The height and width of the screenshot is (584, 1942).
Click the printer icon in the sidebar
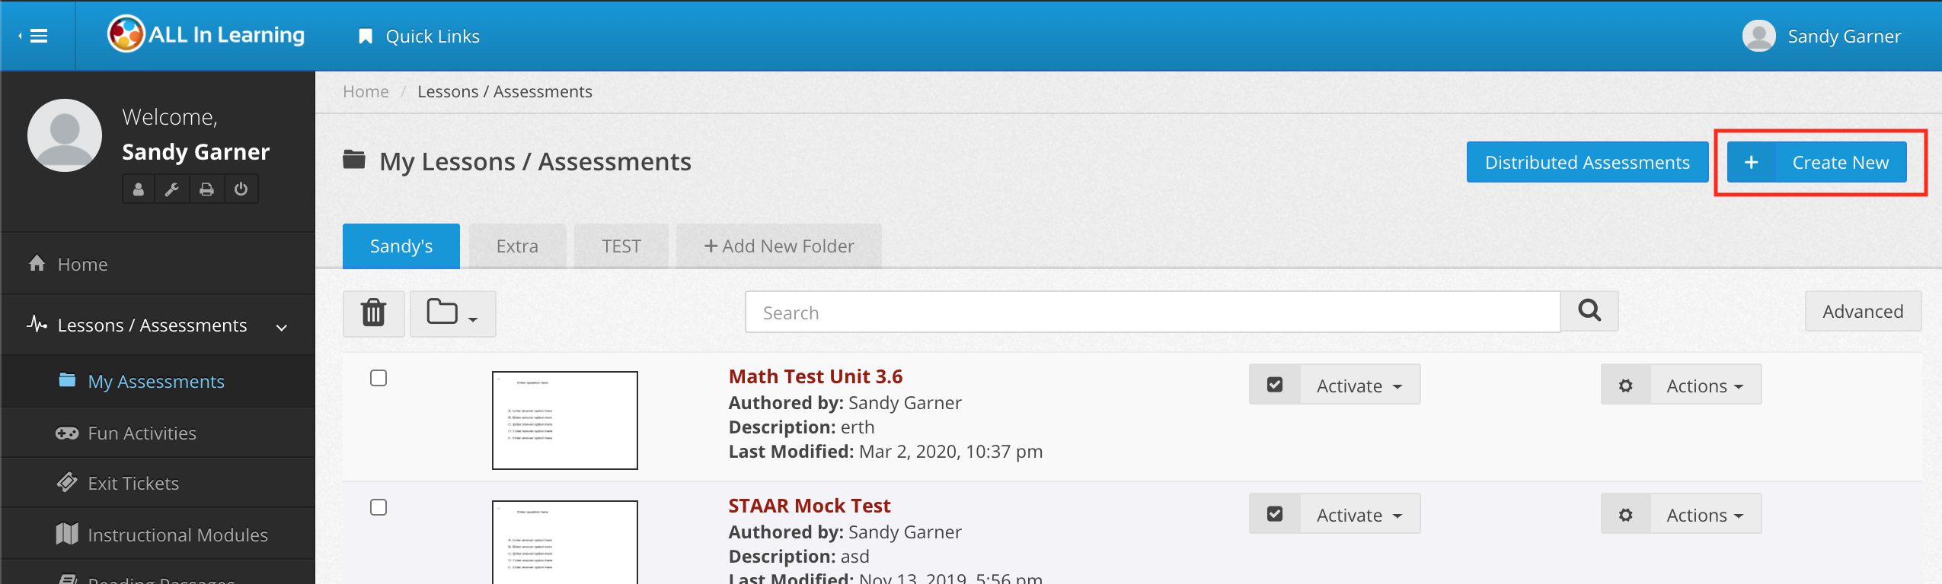(x=206, y=189)
